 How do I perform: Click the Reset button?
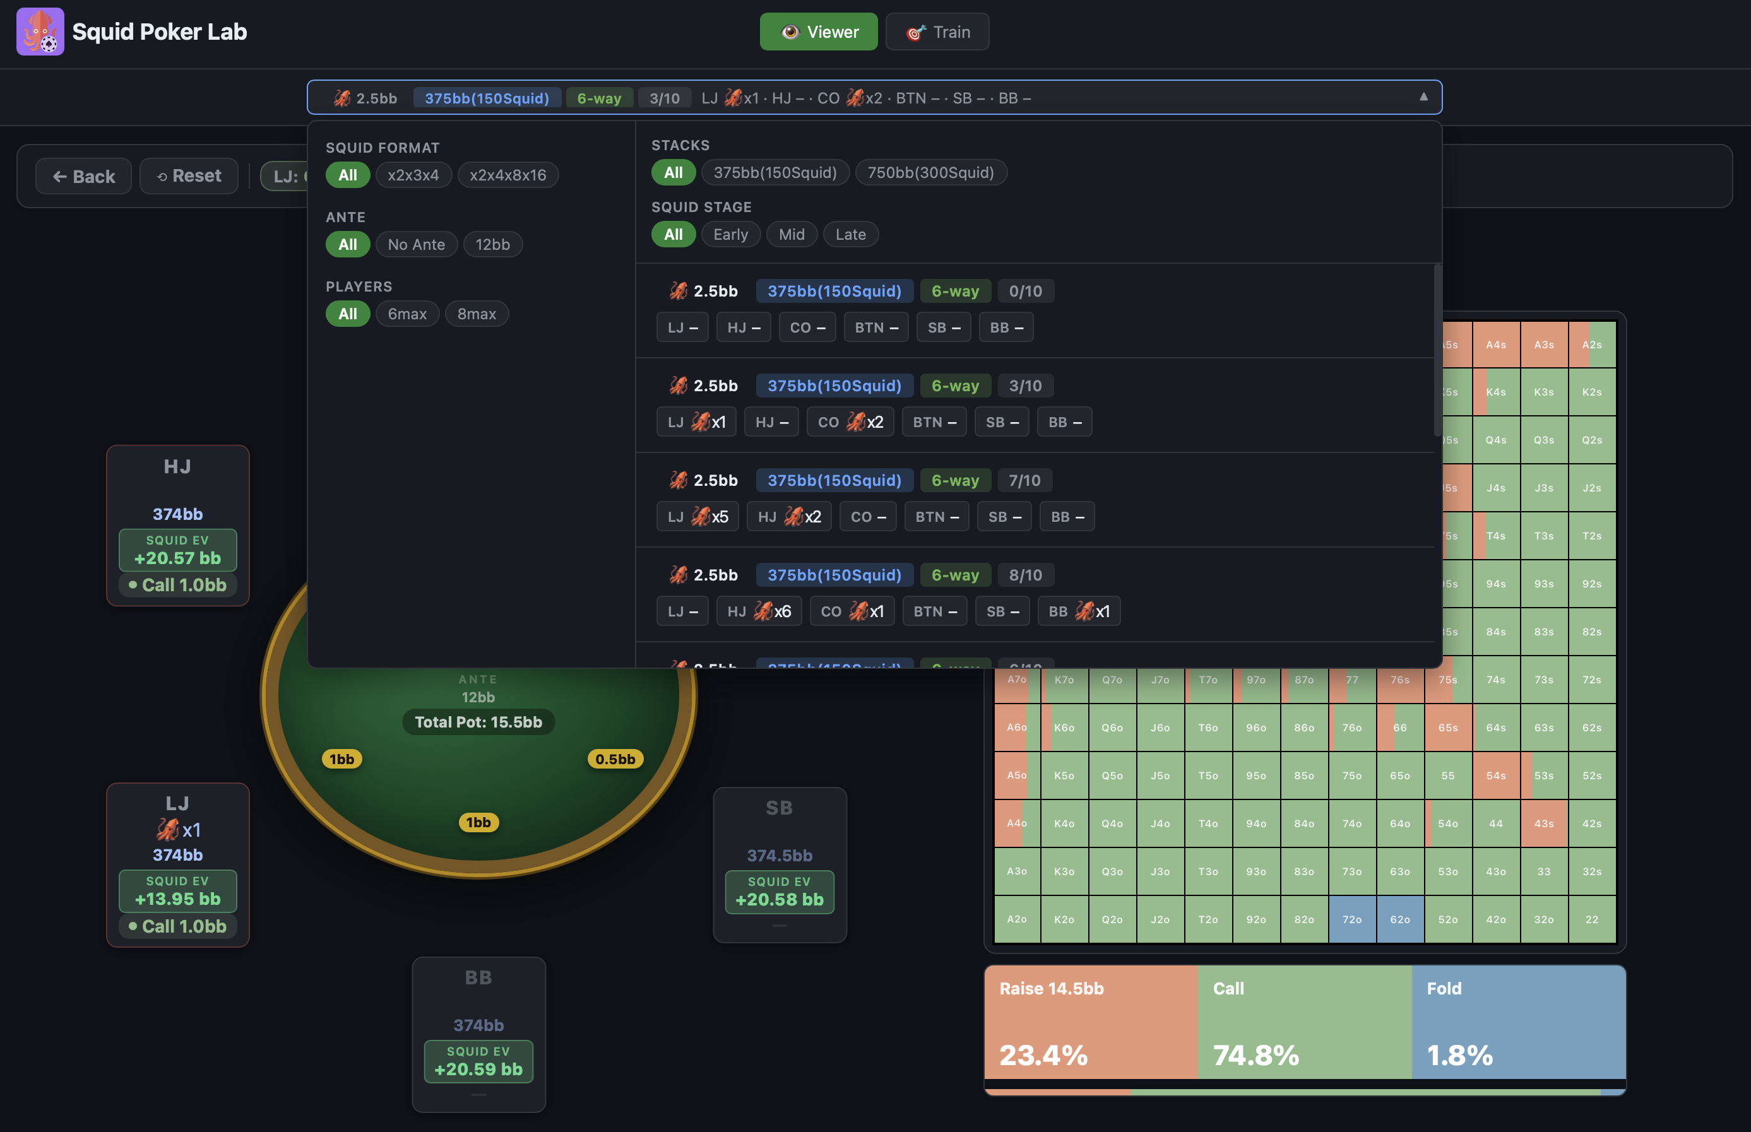(189, 175)
